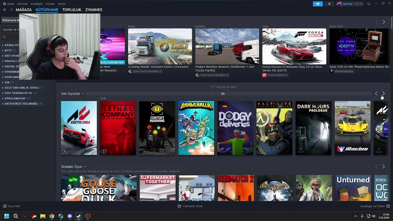
Task: Open Phasmophobia Music Box news item
Action: 360,46
